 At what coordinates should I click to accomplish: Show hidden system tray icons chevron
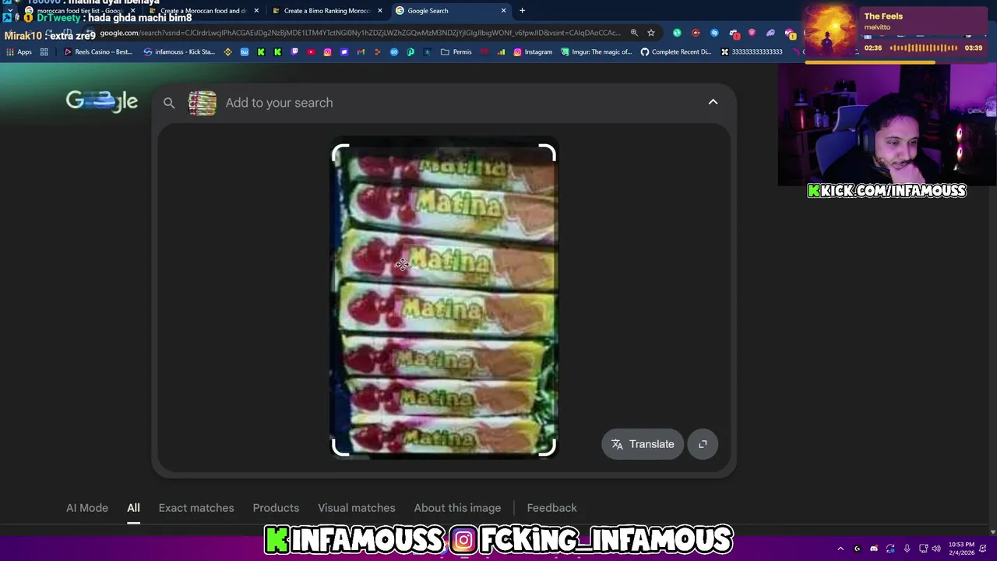(840, 549)
